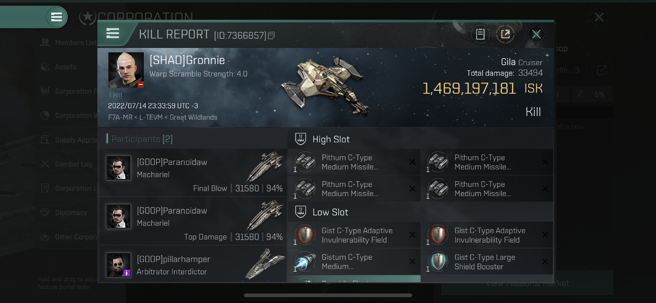Viewport: 656px width, 303px height.
Task: Open Combat Log sidebar entry
Action: 73,164
